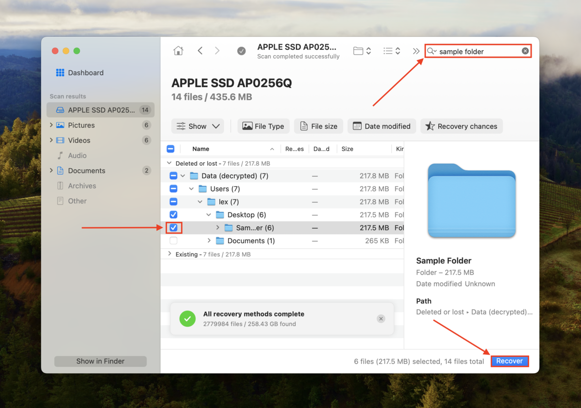This screenshot has height=408, width=581.
Task: Open the list view options selector
Action: coord(391,51)
